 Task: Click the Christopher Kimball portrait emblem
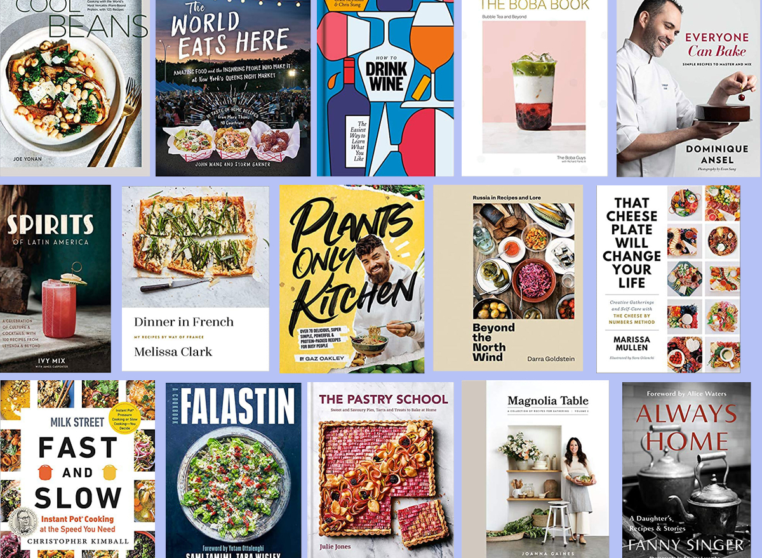pyautogui.click(x=23, y=522)
